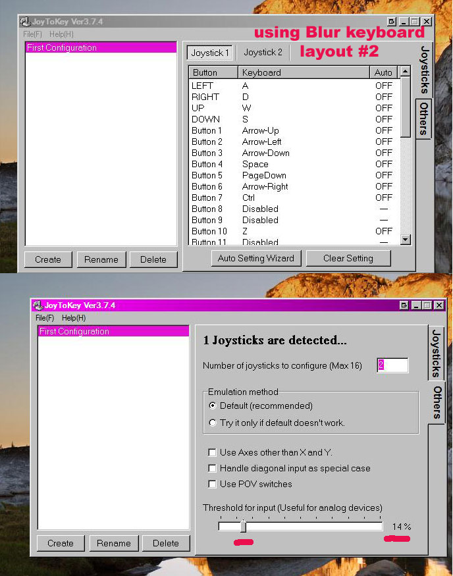Open File(F) menu in lower window

click(x=45, y=318)
